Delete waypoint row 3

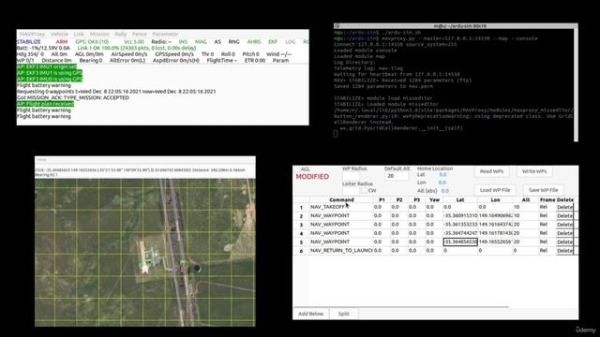pos(564,225)
